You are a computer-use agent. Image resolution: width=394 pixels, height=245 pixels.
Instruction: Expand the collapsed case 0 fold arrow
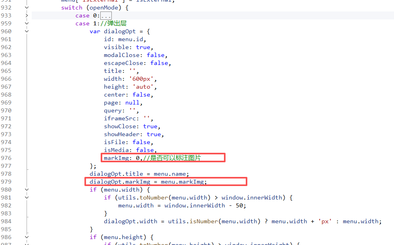tap(27, 15)
